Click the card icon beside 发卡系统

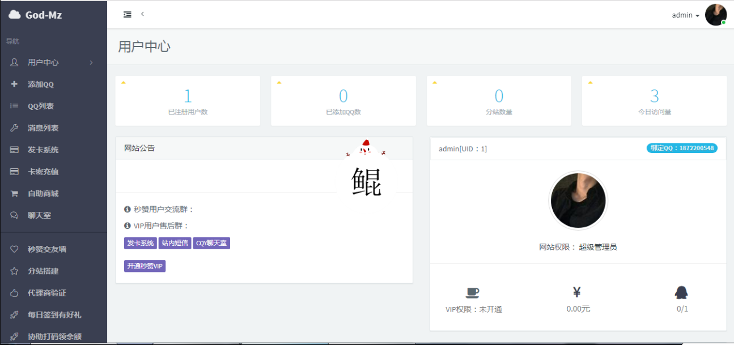(14, 150)
